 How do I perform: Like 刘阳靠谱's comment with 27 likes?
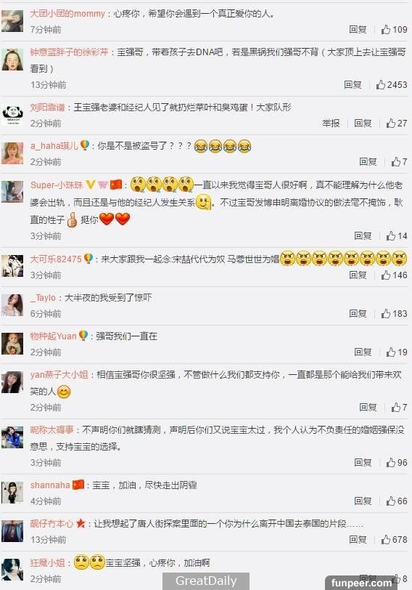tap(397, 123)
